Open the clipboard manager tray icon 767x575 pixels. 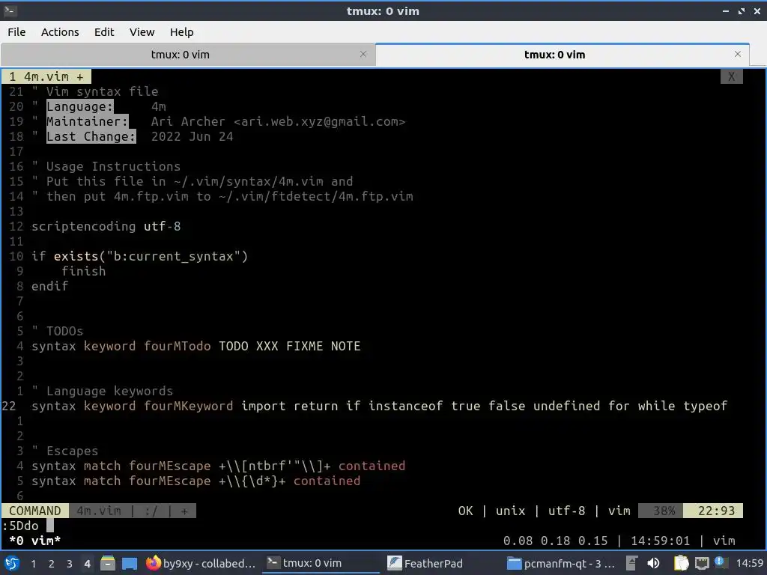(x=680, y=563)
